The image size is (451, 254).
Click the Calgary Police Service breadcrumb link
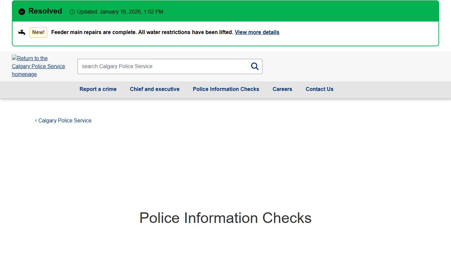(x=65, y=120)
